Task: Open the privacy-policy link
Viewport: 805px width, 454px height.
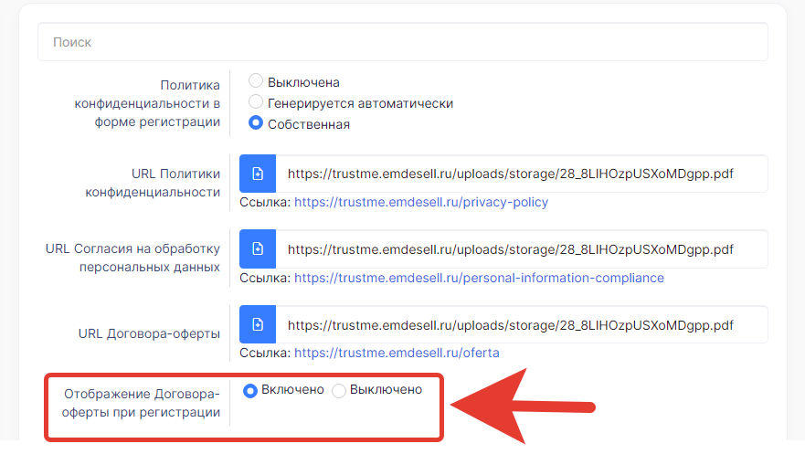Action: tap(420, 202)
